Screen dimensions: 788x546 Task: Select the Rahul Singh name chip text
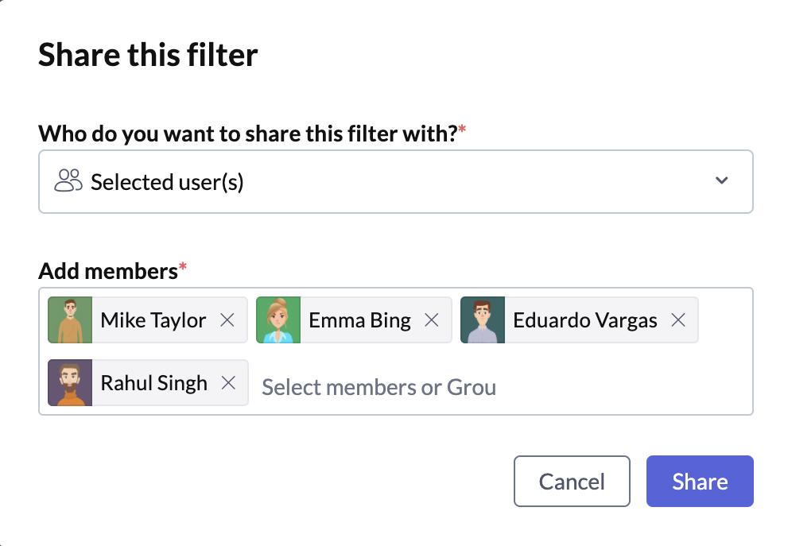[153, 383]
